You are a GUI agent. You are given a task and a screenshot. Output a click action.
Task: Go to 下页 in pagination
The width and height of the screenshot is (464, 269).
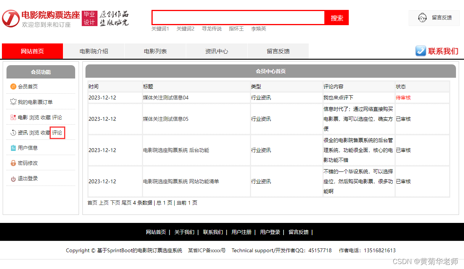pyautogui.click(x=115, y=203)
